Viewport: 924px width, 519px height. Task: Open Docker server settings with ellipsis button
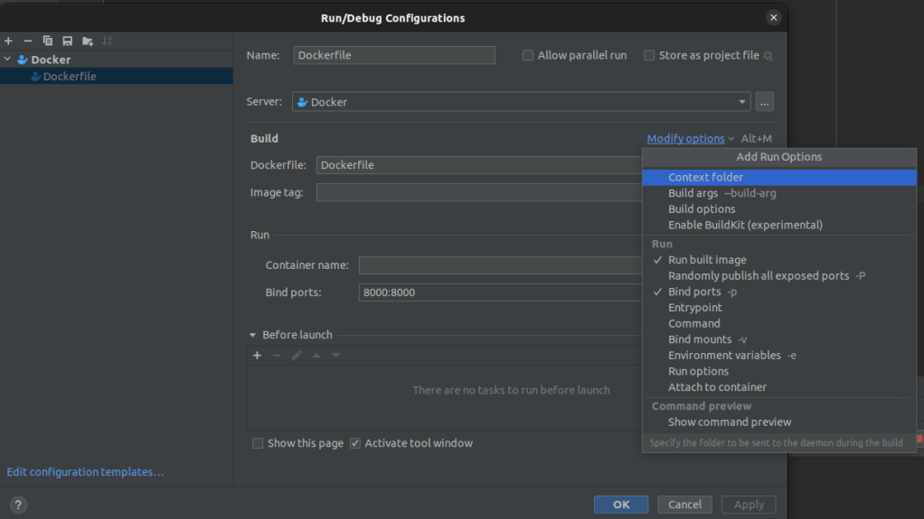point(765,102)
